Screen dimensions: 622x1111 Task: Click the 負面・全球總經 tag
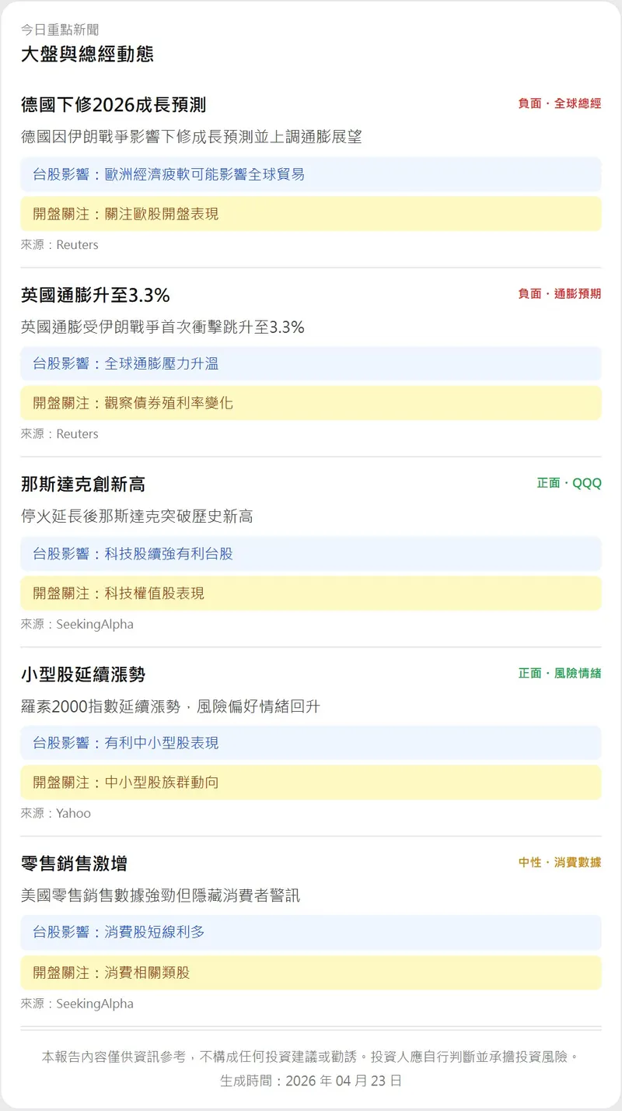coord(559,103)
